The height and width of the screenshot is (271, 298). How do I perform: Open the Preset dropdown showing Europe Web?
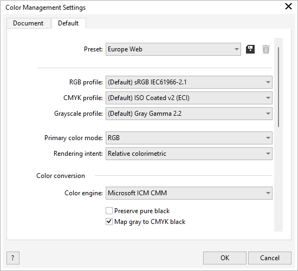[x=173, y=49]
